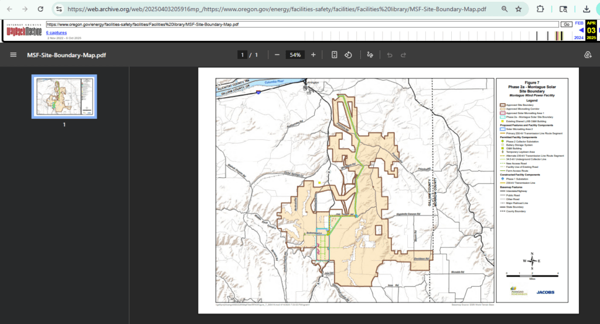
Task: Save the PDF to Drive icon
Action: tap(588, 54)
